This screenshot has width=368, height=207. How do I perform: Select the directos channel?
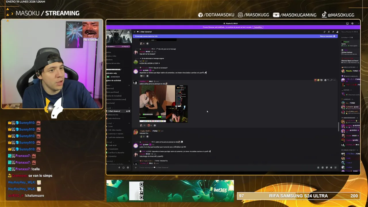[110, 89]
